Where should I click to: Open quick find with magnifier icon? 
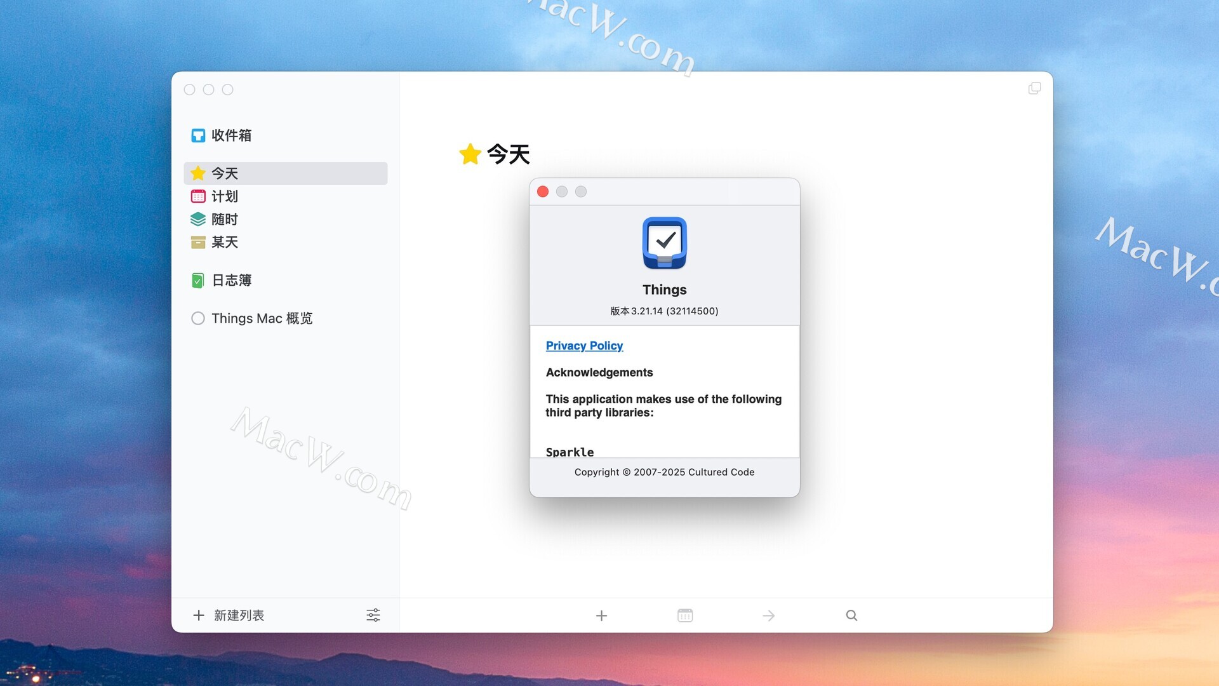coord(852,615)
